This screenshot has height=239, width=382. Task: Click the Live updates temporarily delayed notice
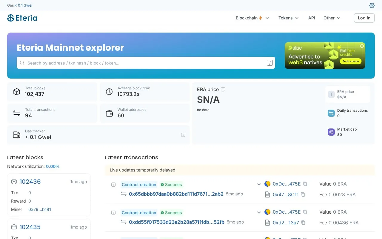[x=240, y=170]
